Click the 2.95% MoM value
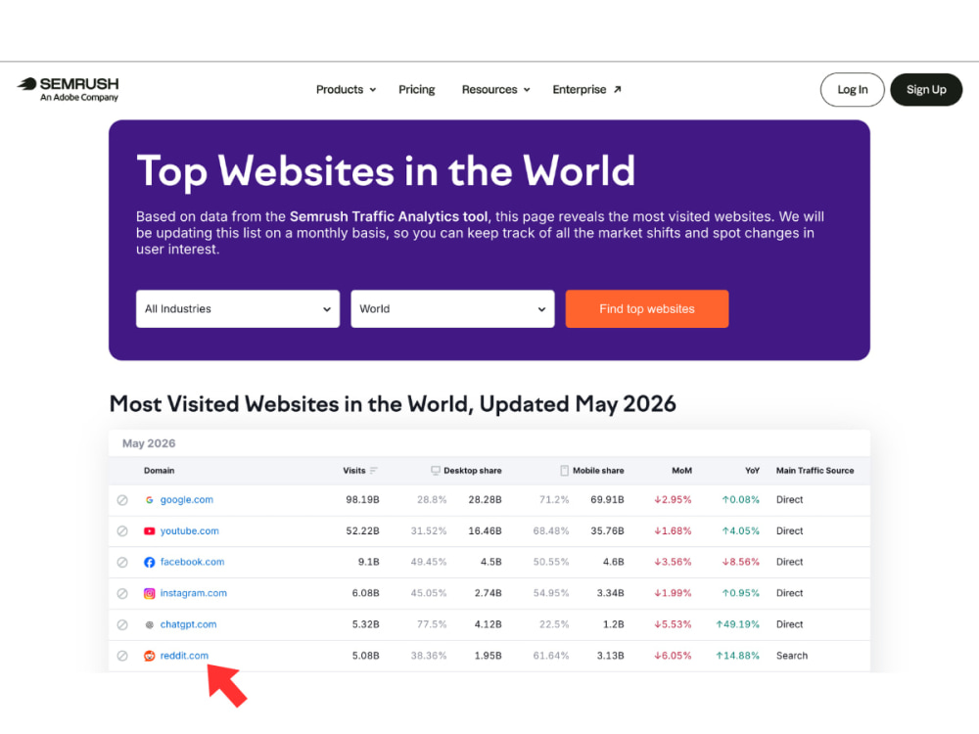The width and height of the screenshot is (979, 734). click(674, 500)
